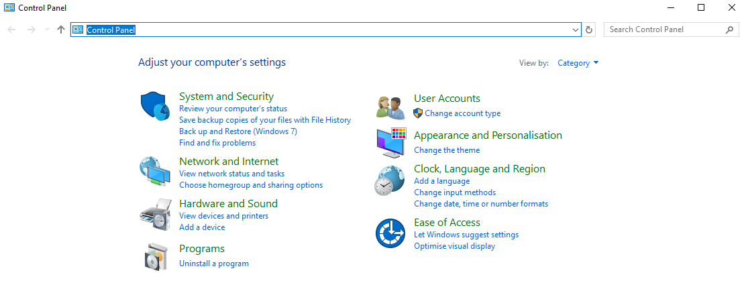This screenshot has height=291, width=746.
Task: Open the User Accounts people icon
Action: click(390, 107)
